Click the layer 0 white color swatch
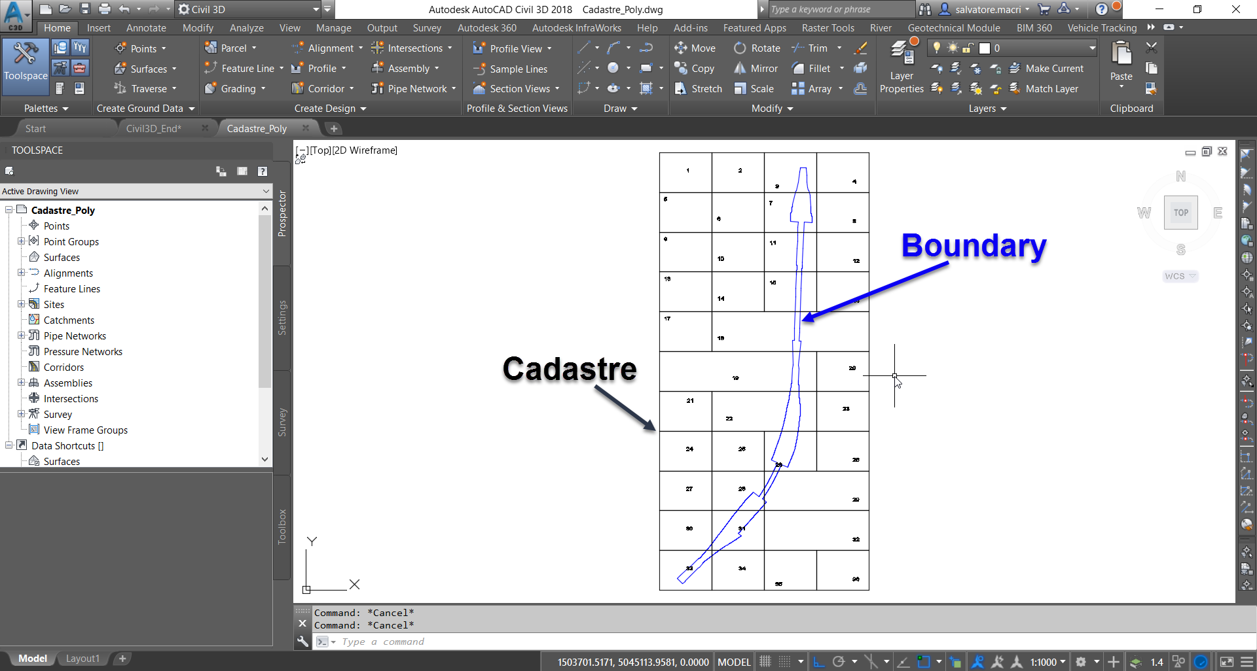Screen dimensions: 1257x671 984,48
